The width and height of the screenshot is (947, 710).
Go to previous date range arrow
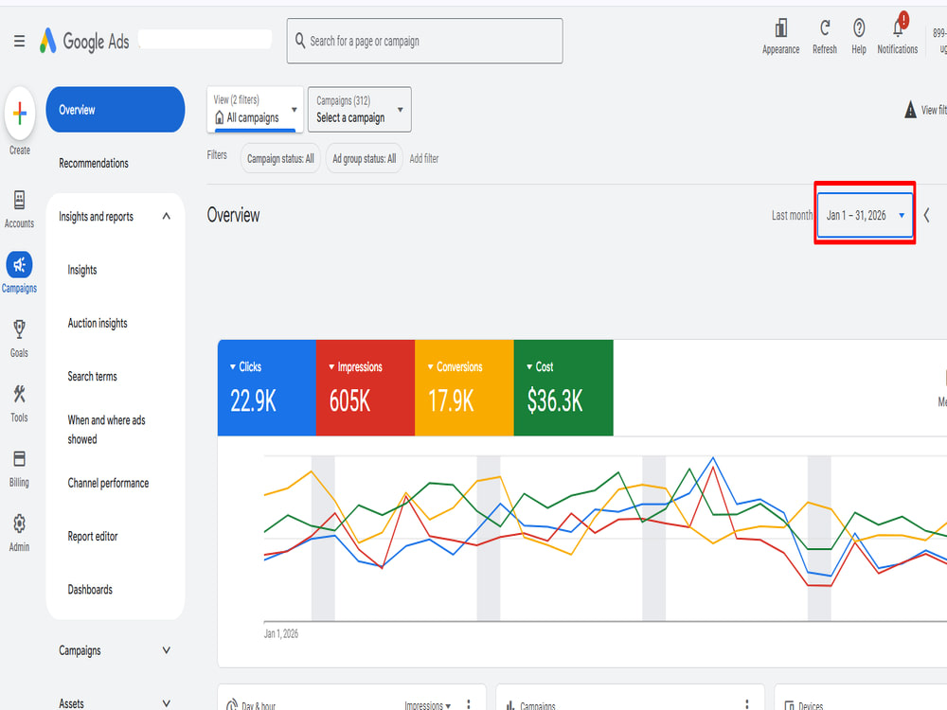tap(926, 215)
